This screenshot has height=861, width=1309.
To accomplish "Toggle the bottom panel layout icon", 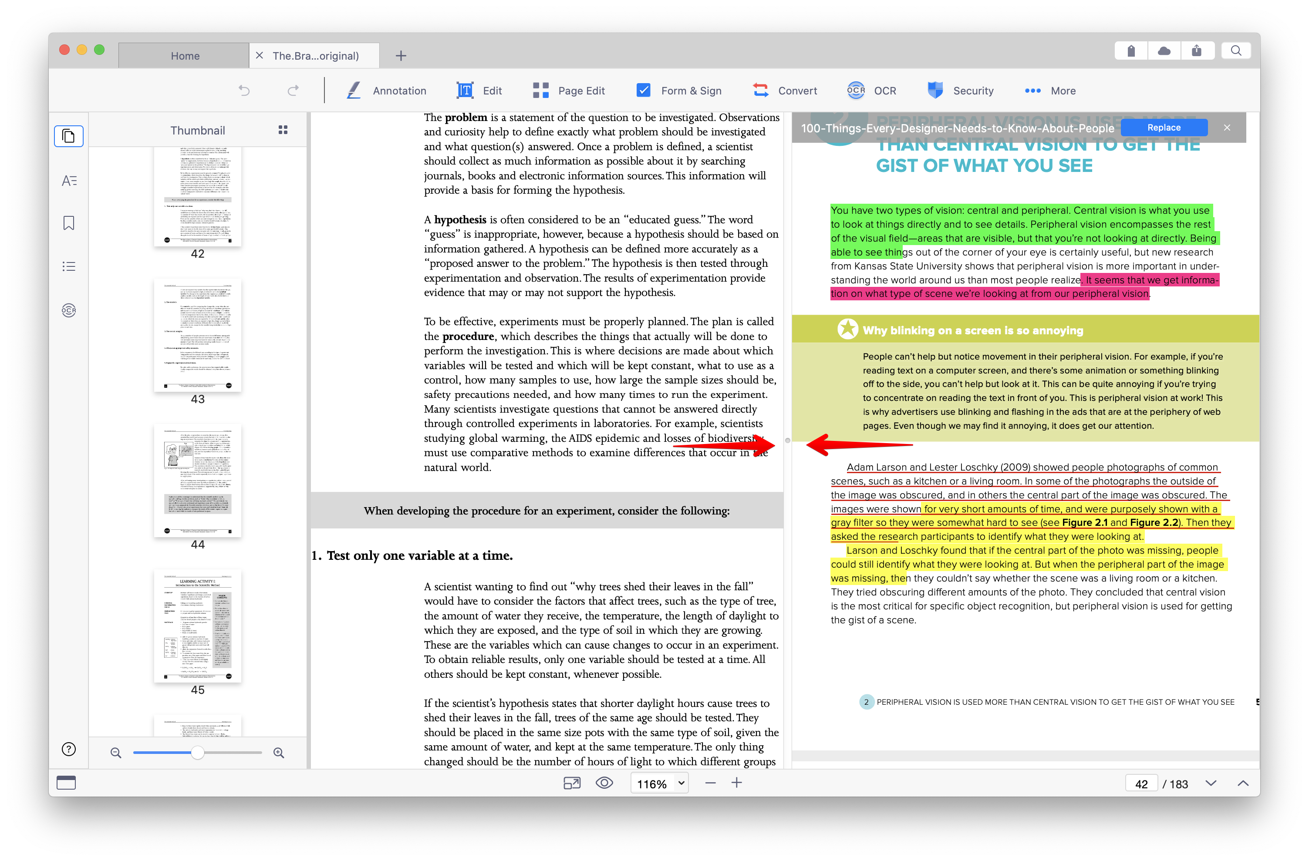I will click(x=66, y=782).
